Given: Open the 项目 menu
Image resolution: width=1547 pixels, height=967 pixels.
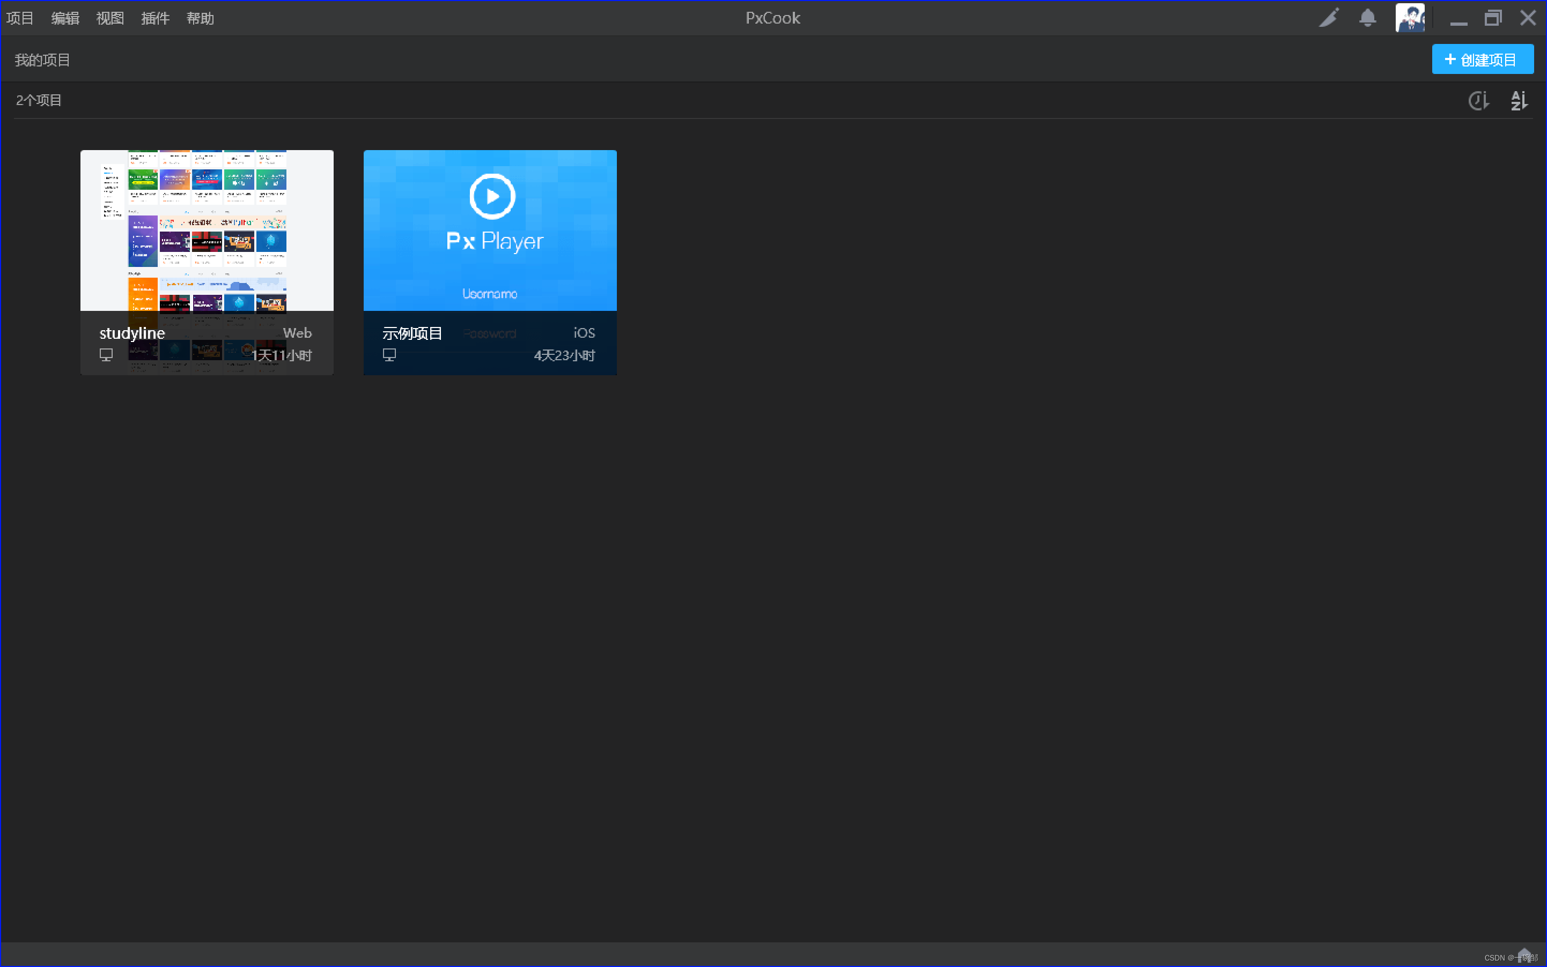Looking at the screenshot, I should pos(20,18).
